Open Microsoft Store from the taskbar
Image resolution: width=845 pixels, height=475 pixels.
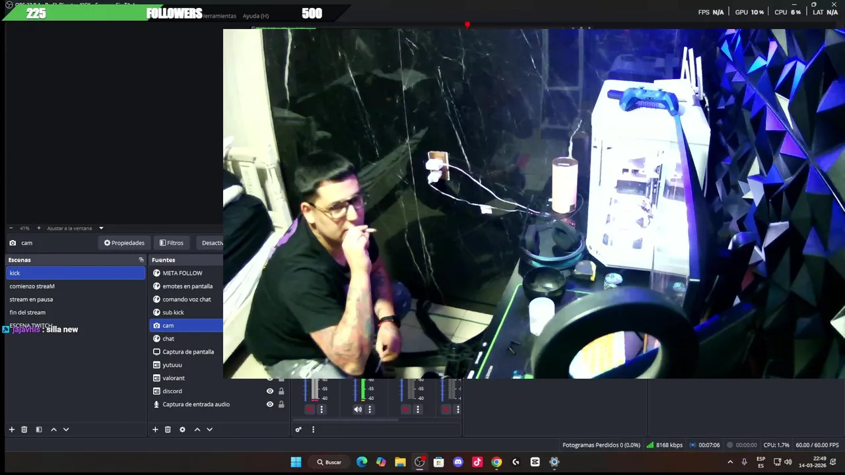(x=438, y=462)
